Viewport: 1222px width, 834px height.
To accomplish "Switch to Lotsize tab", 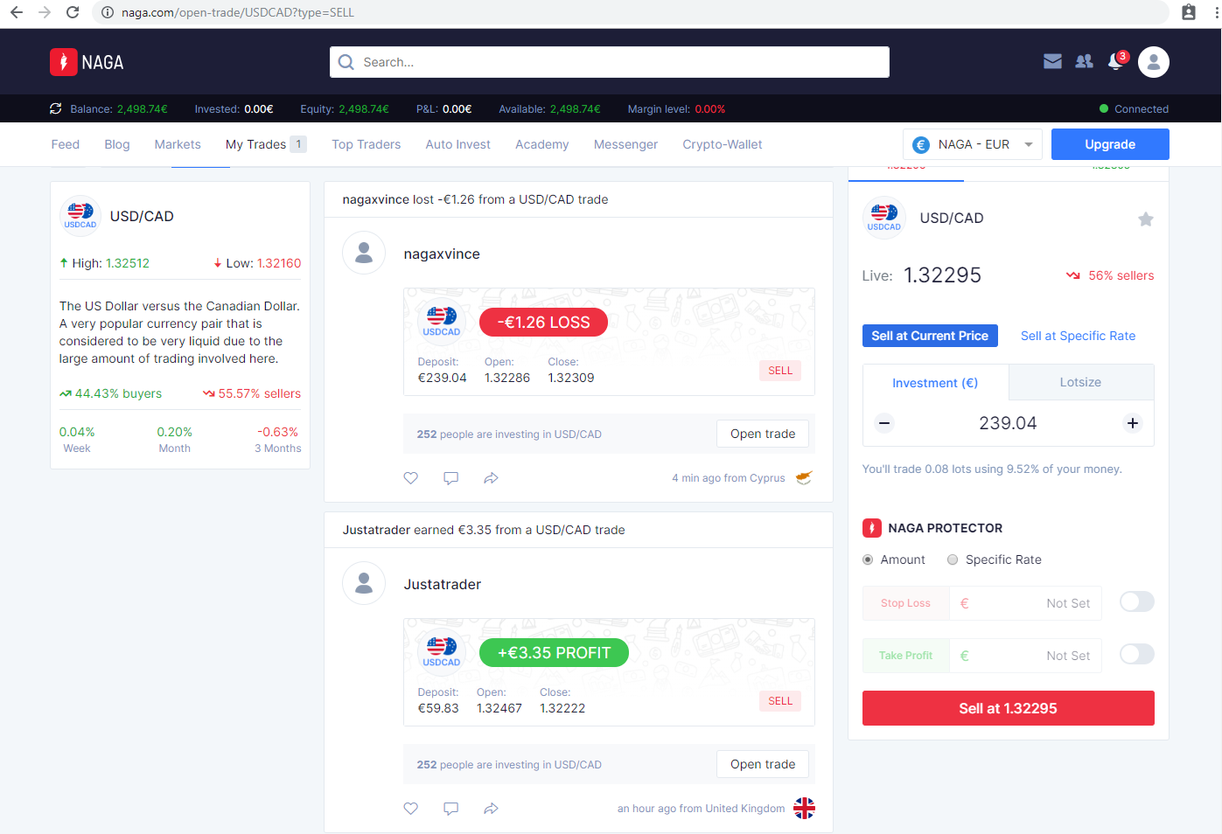I will click(x=1081, y=382).
